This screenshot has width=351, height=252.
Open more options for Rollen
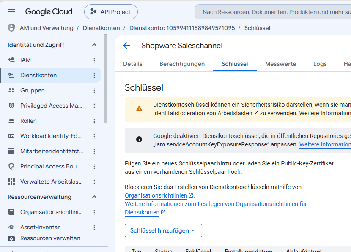pyautogui.click(x=94, y=121)
